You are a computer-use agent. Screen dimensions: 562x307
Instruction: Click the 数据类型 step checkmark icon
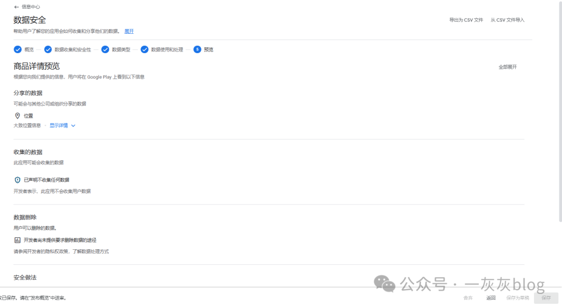[x=105, y=49]
